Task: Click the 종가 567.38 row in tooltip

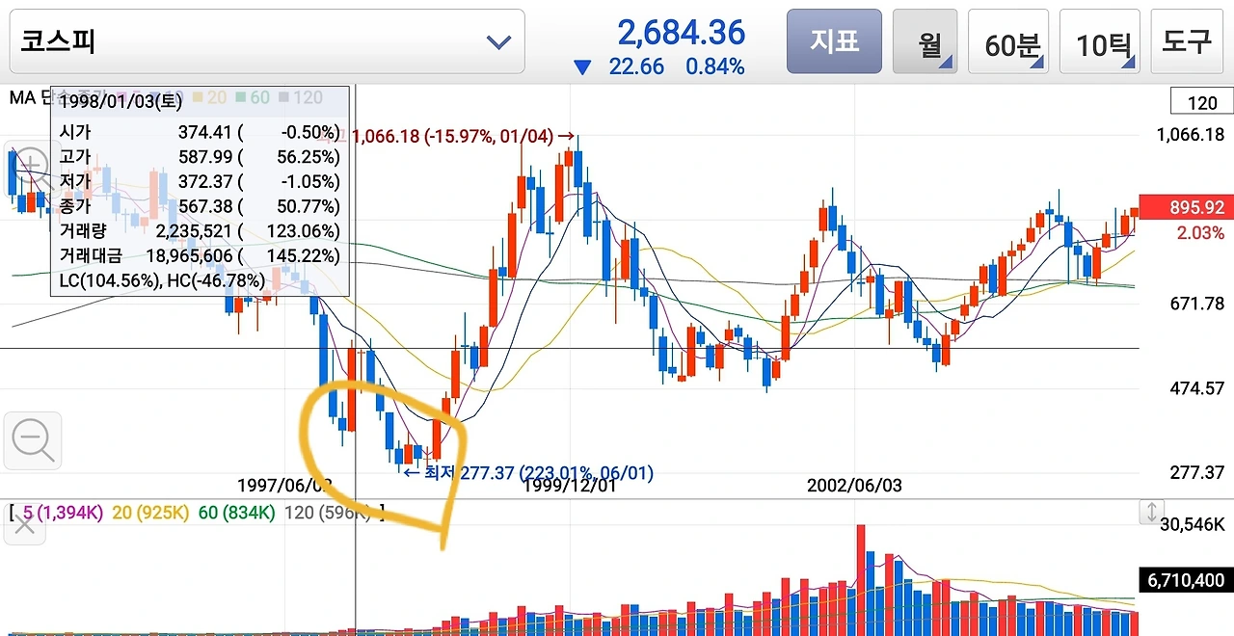Action: [200, 206]
